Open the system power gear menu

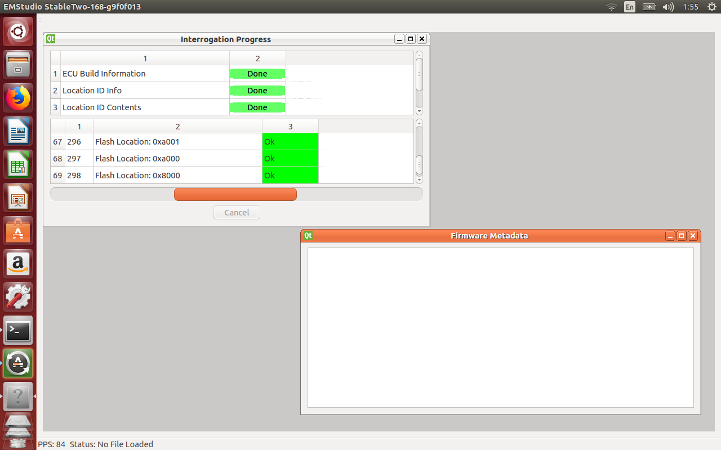click(711, 7)
